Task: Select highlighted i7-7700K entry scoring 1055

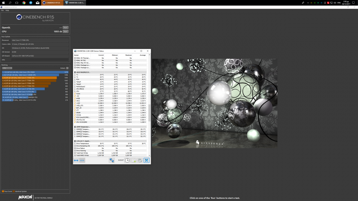Action: [35, 78]
